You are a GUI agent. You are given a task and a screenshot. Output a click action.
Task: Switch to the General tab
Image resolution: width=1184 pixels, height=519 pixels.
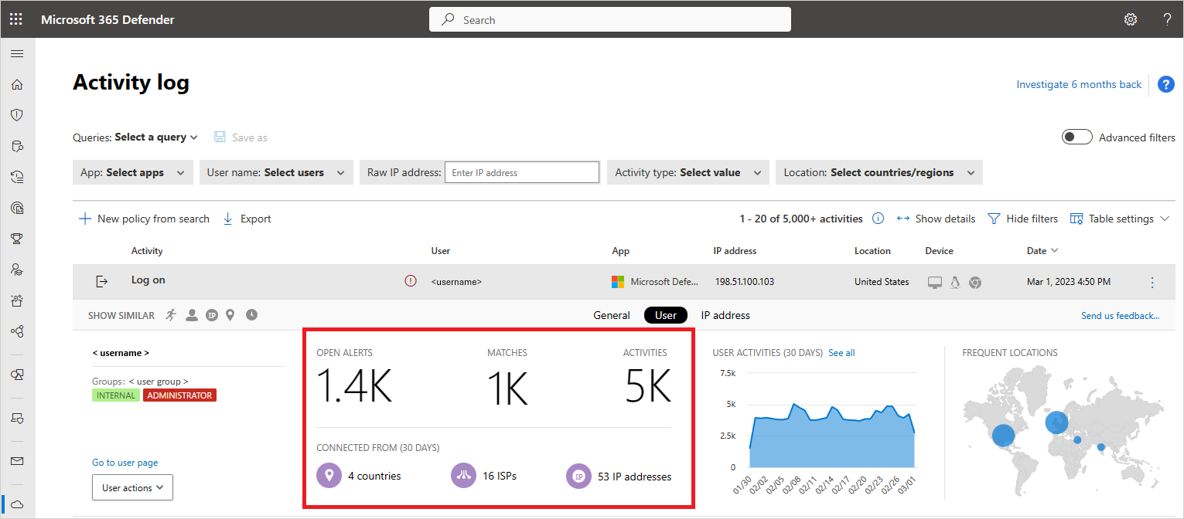point(612,315)
